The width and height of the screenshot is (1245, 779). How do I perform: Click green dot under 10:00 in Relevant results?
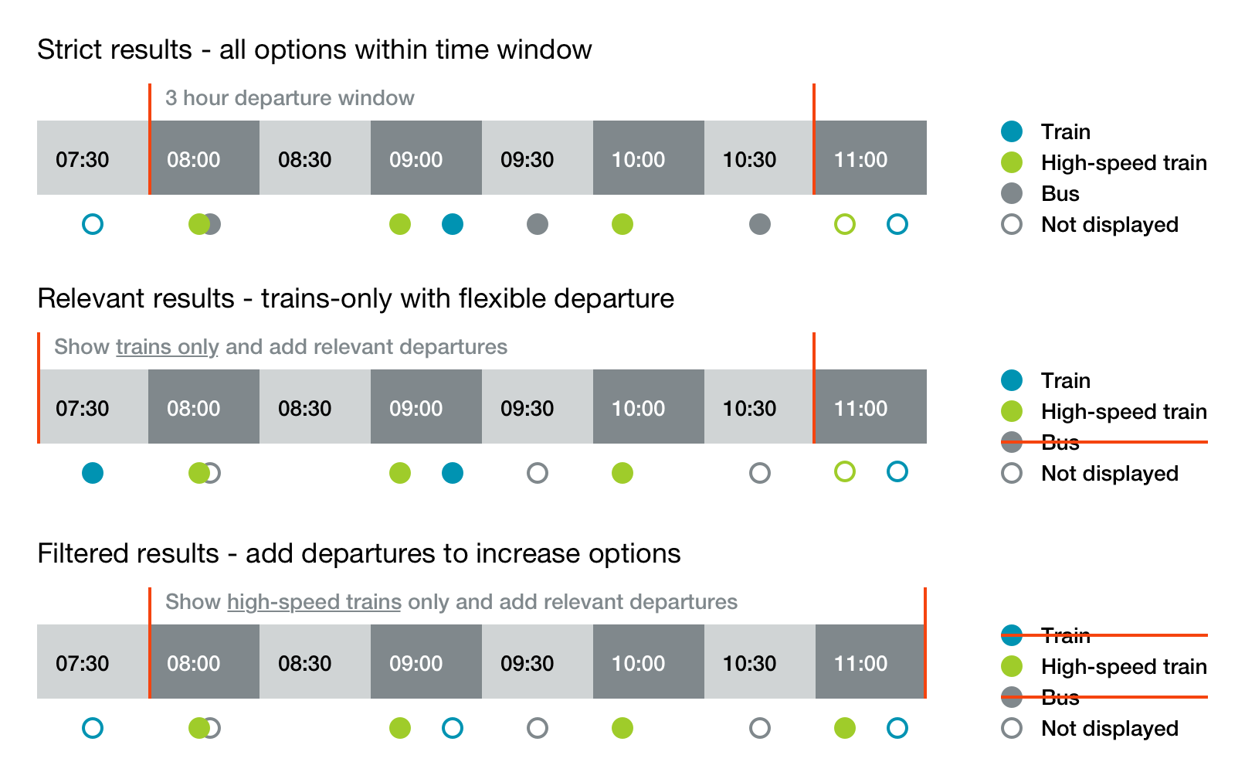[x=622, y=473]
